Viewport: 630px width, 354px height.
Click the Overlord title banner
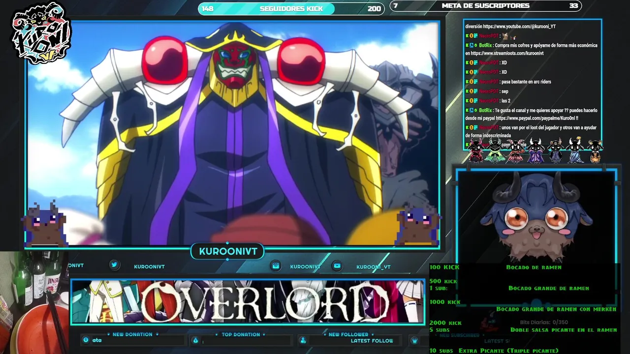coord(248,302)
